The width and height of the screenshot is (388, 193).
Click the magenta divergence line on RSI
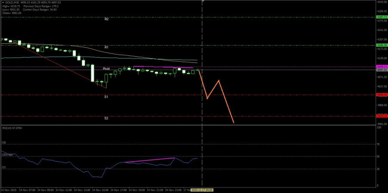click(x=150, y=160)
